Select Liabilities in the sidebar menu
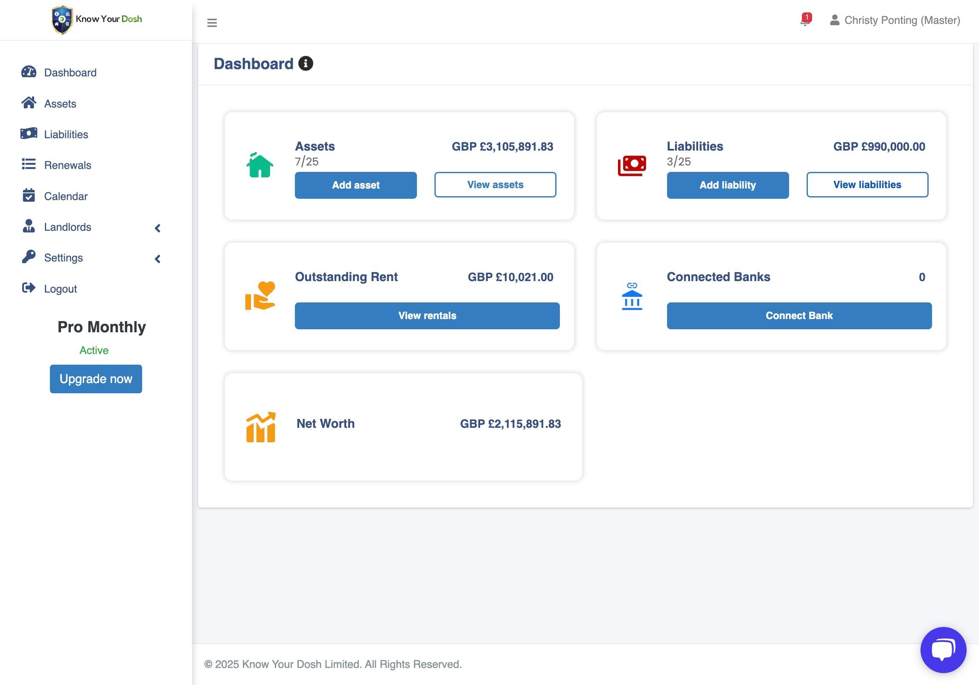 (66, 134)
